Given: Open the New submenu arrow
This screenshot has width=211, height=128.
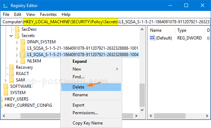Looking at the screenshot, I should pyautogui.click(x=117, y=69).
